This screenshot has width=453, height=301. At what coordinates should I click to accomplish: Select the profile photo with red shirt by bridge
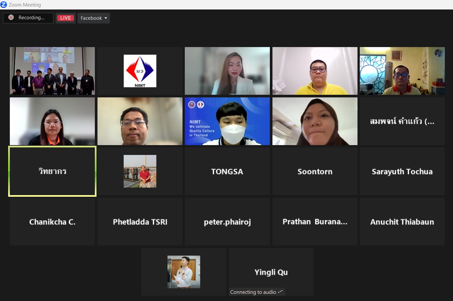pos(140,171)
